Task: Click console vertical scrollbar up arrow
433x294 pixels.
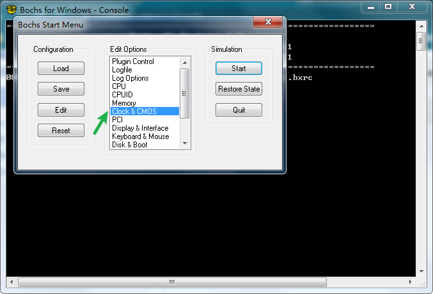Action: click(421, 26)
